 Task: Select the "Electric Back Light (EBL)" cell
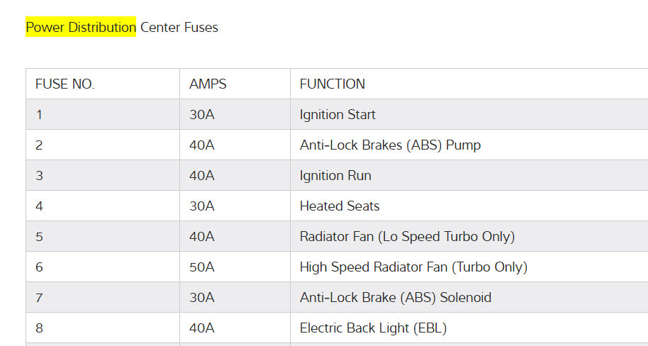pyautogui.click(x=373, y=328)
